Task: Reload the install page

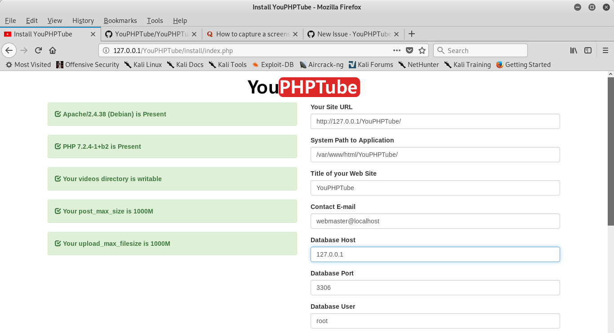Action: point(38,50)
